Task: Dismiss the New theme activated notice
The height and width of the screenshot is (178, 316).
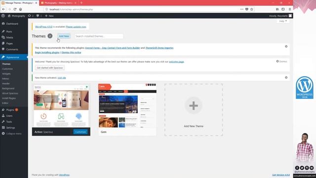Action: (x=286, y=78)
